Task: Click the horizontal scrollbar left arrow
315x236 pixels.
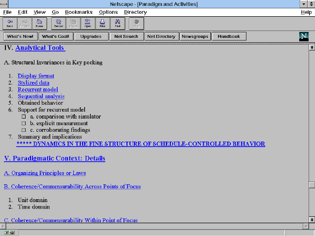Action: click(3, 226)
